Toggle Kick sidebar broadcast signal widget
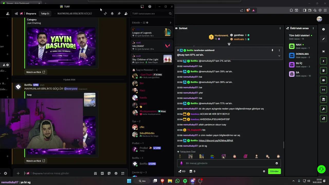329x185 pixels. pyautogui.click(x=323, y=90)
